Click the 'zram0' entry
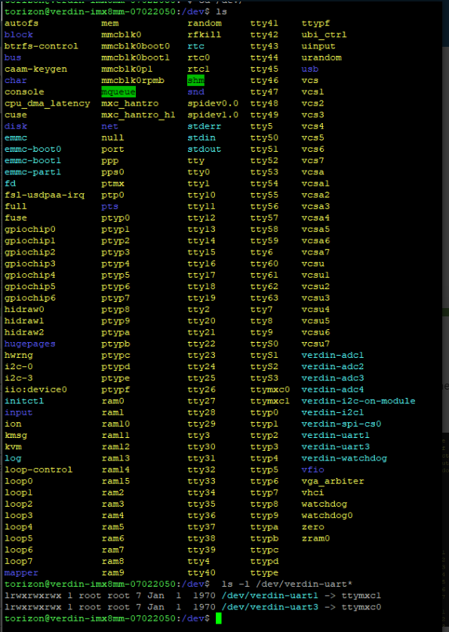449x632 pixels. [x=315, y=538]
